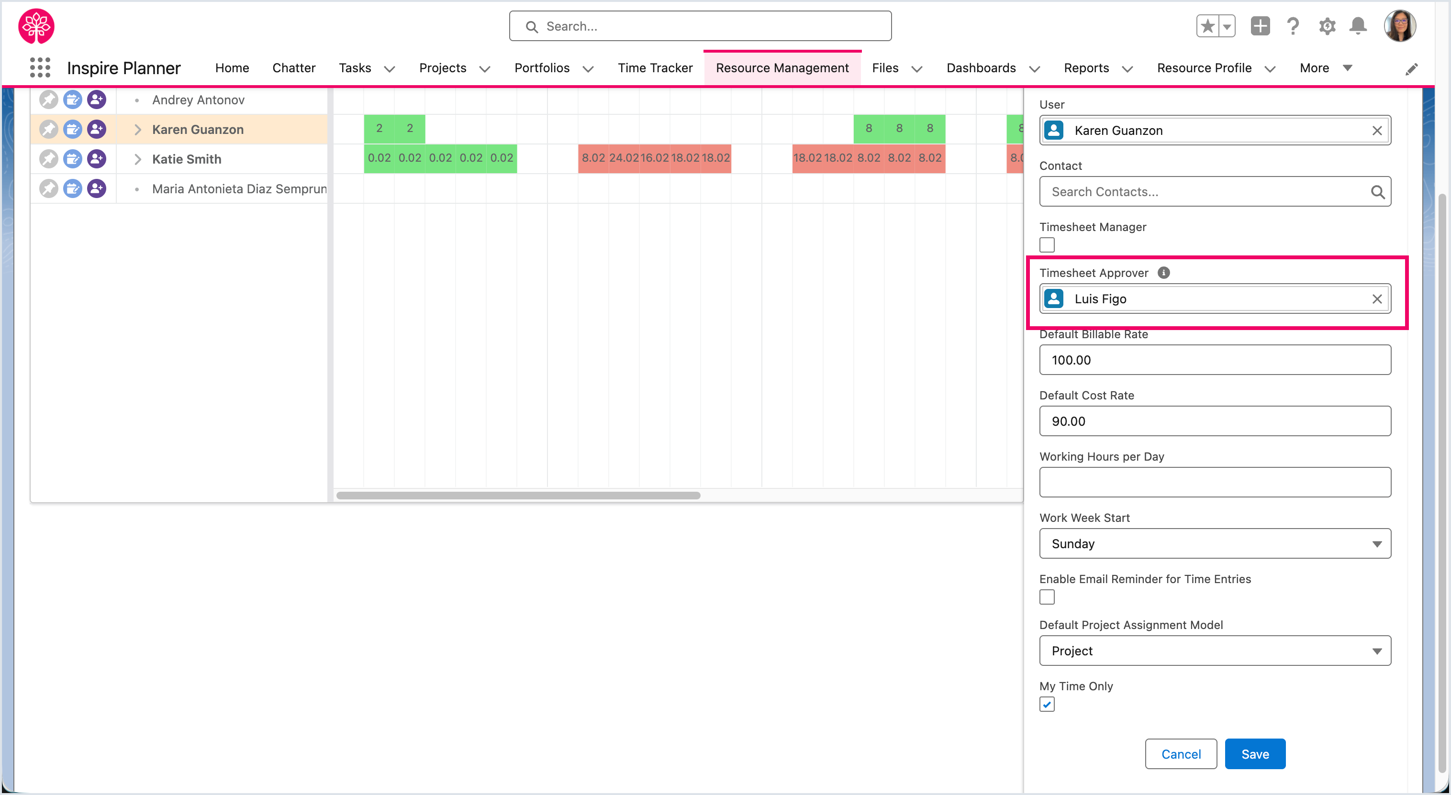Click the global actions plus icon
This screenshot has height=795, width=1451.
1260,26
